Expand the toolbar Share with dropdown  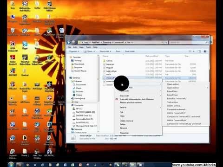(105, 51)
